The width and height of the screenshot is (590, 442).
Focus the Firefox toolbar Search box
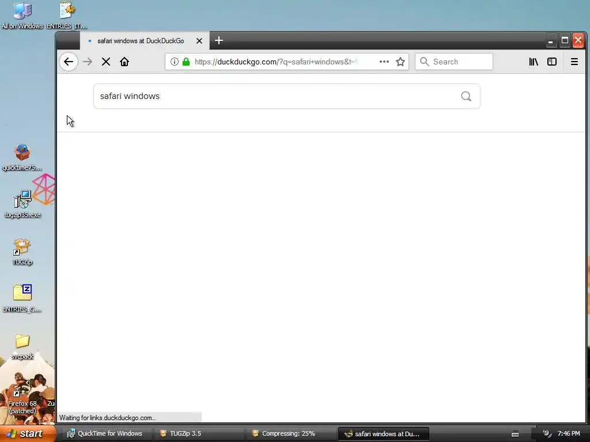pos(454,62)
